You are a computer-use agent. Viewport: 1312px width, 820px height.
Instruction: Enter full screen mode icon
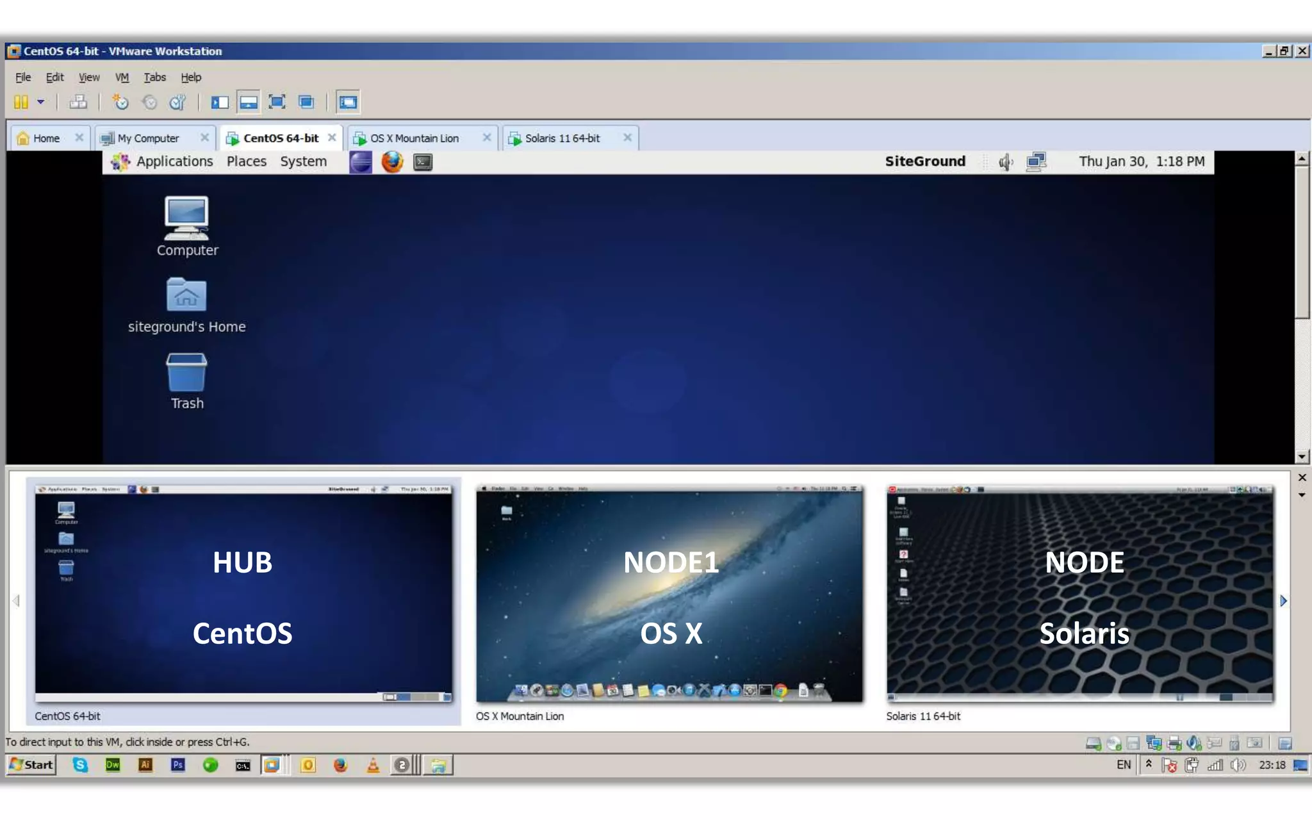tap(277, 102)
